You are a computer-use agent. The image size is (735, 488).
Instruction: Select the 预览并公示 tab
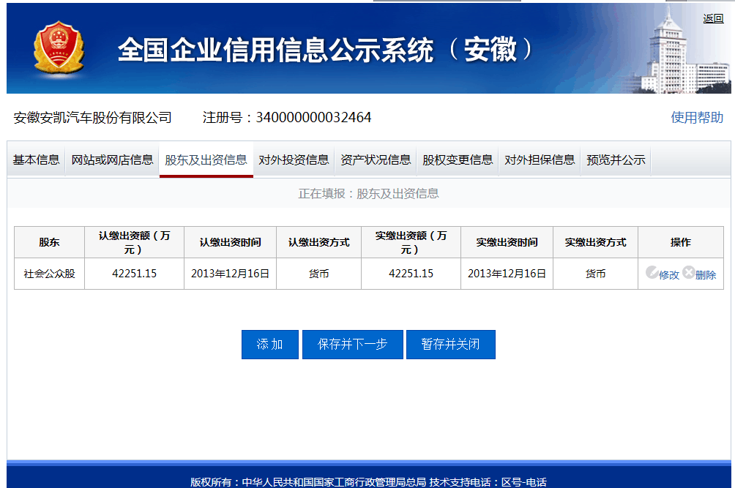(x=616, y=159)
